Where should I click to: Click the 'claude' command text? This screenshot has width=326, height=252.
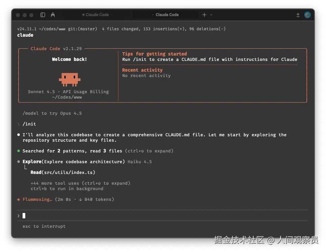point(25,35)
